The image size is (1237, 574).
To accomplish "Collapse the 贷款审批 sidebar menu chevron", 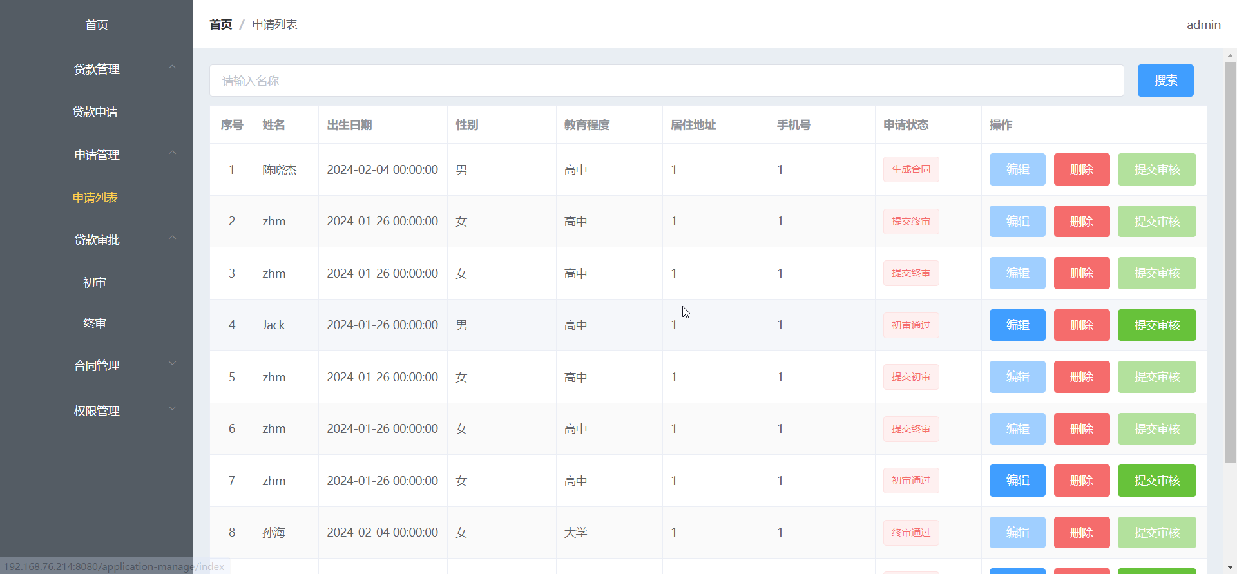I will [x=172, y=238].
